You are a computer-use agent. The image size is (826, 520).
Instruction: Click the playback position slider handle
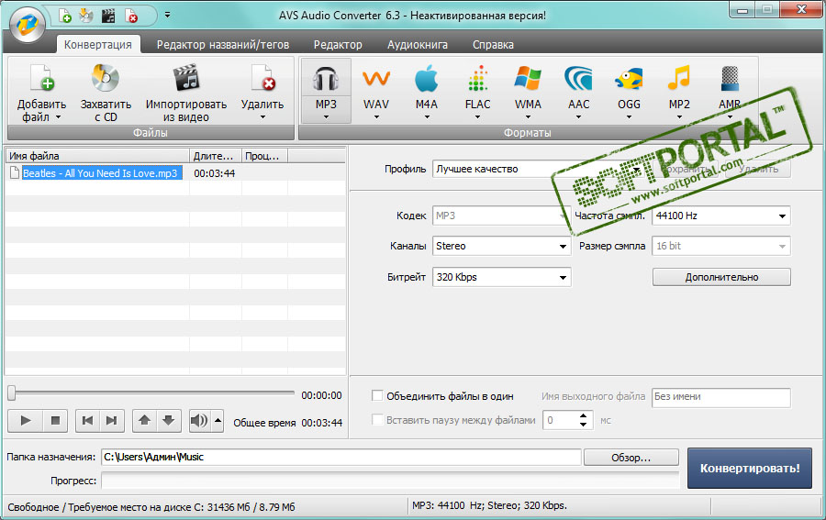[12, 393]
